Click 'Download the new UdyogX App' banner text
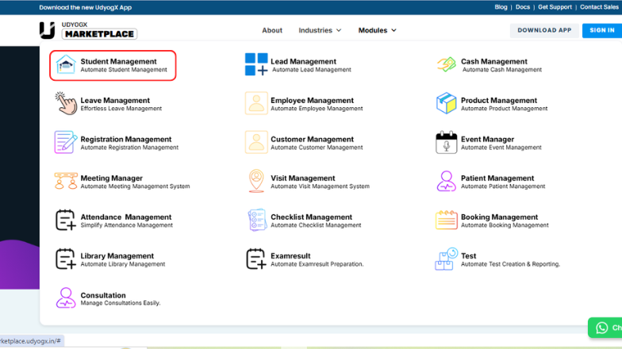The width and height of the screenshot is (622, 349). tap(86, 8)
